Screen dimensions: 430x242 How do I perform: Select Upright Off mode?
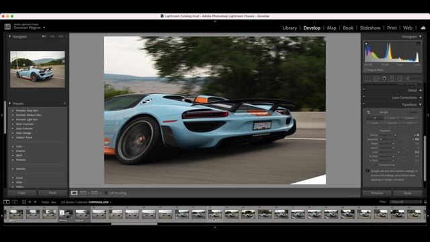click(x=375, y=118)
